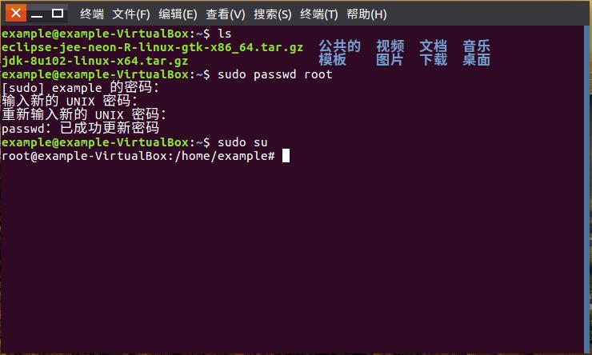Click the 下载 directory name
Viewport: 592px width, 355px height.
pyautogui.click(x=434, y=61)
